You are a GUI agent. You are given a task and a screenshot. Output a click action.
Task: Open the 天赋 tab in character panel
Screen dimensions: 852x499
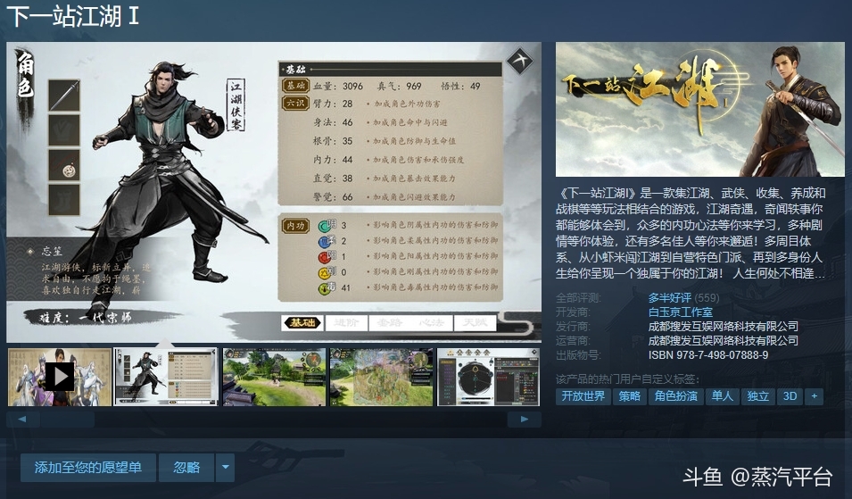pyautogui.click(x=475, y=322)
